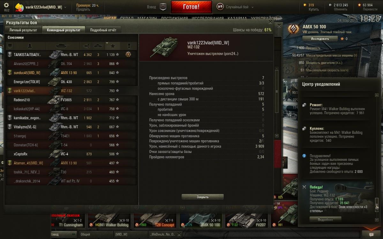Screen dimensions: 383x239
Task: Sort allies by the kills column icon
Action: pos(98,46)
